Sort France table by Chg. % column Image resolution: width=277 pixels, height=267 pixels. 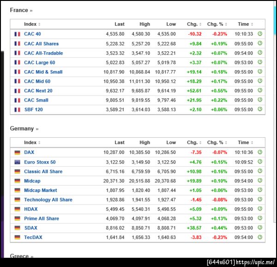tap(217, 24)
